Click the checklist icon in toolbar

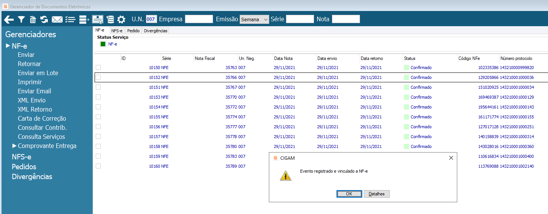point(70,19)
